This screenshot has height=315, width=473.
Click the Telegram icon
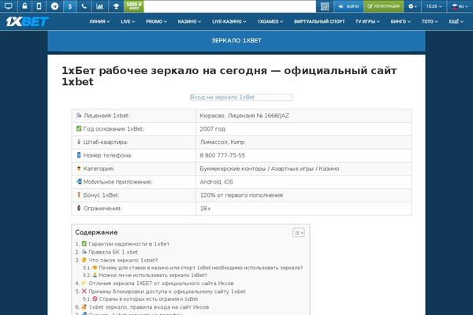[54, 6]
